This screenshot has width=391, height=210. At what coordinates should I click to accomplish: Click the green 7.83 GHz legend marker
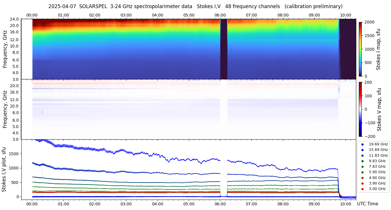[362, 167]
